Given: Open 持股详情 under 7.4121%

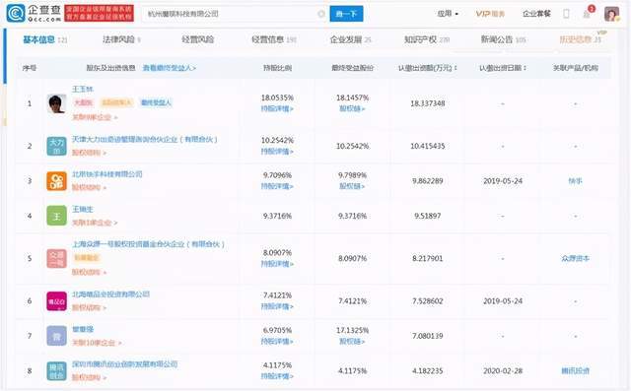Looking at the screenshot, I should click(x=277, y=306).
